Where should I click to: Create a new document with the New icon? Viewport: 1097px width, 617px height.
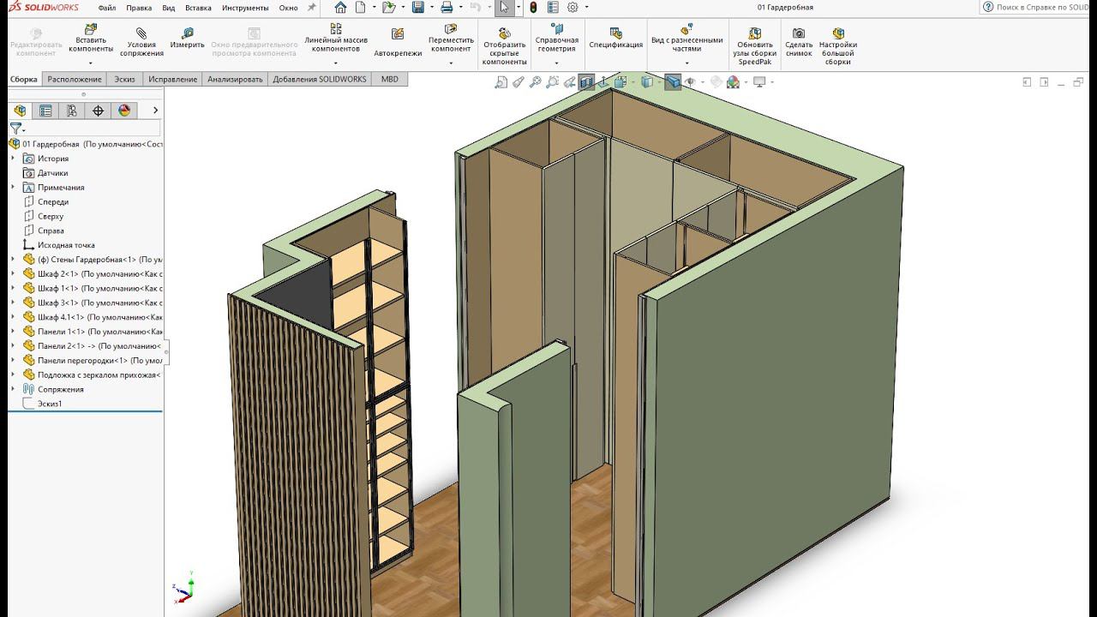pos(361,8)
